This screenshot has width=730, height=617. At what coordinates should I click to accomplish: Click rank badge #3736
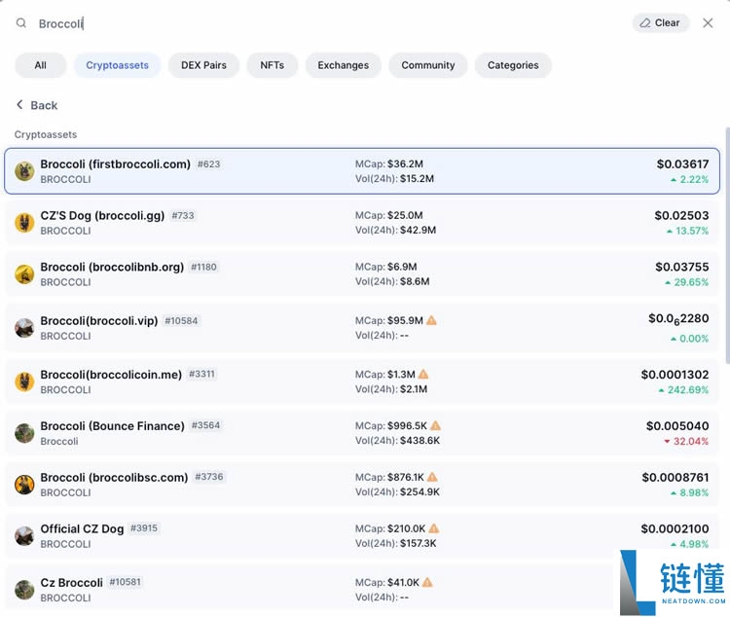coord(209,477)
